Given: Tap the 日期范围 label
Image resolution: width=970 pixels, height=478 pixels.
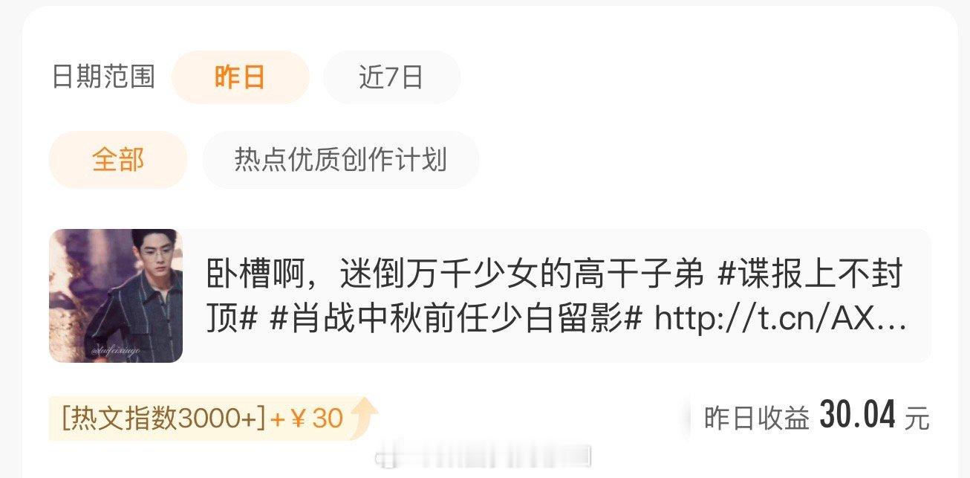Looking at the screenshot, I should (x=103, y=77).
